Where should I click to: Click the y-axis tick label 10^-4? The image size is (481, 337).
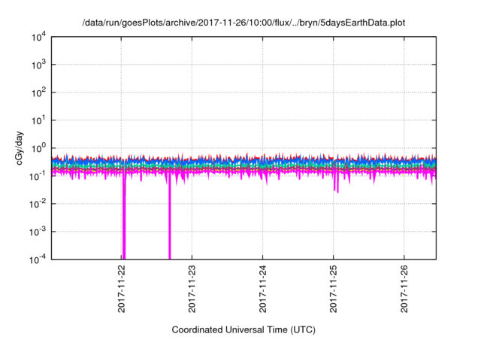coord(38,260)
